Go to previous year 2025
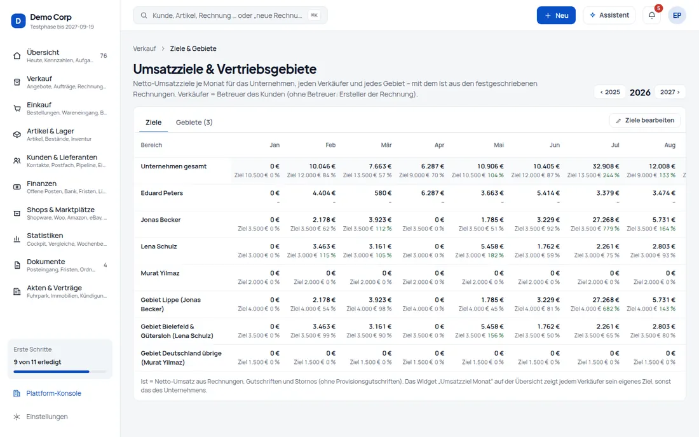This screenshot has width=699, height=437. point(610,92)
